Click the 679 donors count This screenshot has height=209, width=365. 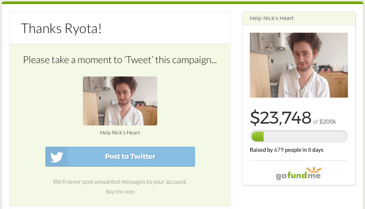pos(279,150)
